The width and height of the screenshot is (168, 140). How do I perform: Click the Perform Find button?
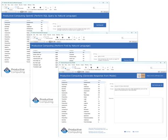pos(128,60)
